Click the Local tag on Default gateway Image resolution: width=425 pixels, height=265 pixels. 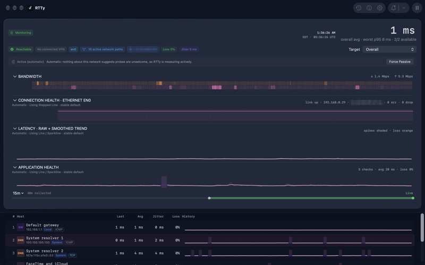tap(48, 229)
